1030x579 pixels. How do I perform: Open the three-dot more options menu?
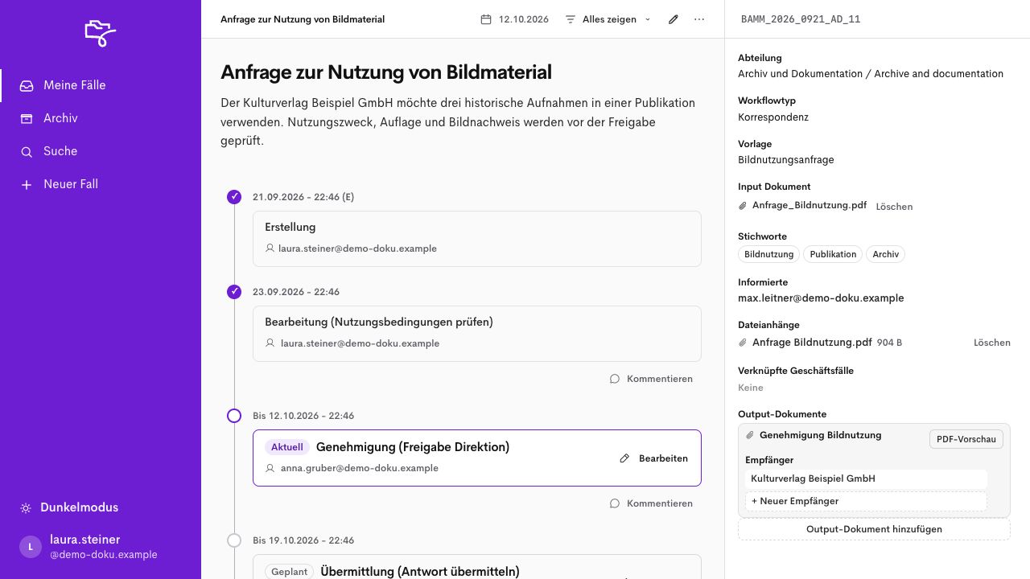[699, 19]
